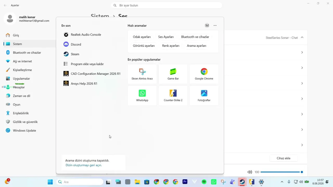Viewport: 333px width, 187px height.
Task: Open Microsoft Teams from the taskbar
Action: tap(233, 182)
